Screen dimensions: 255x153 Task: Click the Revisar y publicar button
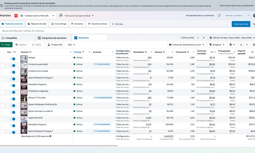234,16
